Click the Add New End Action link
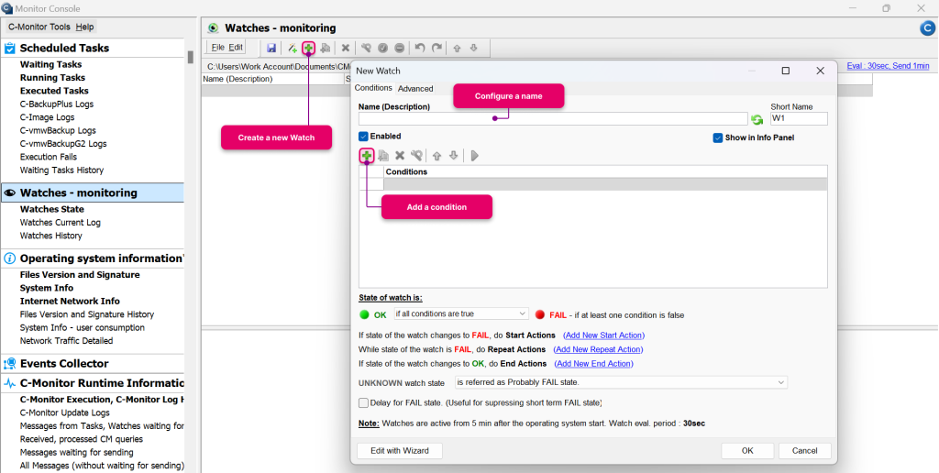 click(593, 363)
